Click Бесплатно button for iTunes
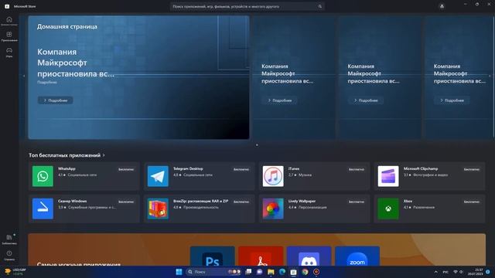This screenshot has height=278, width=495. 357,169
